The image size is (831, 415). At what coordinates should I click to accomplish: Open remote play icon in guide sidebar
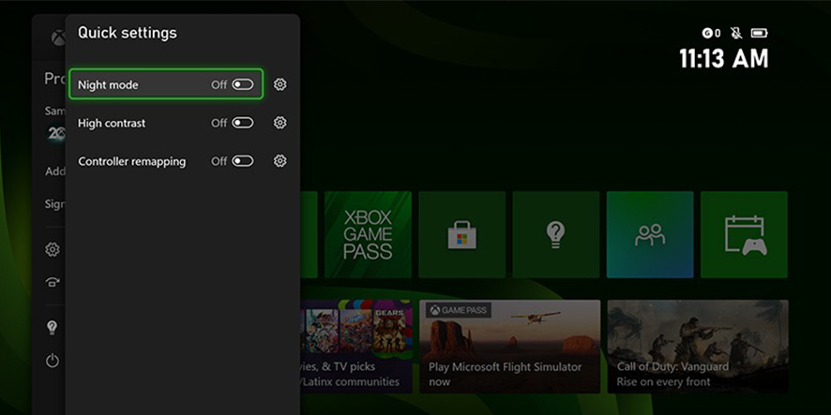click(52, 282)
